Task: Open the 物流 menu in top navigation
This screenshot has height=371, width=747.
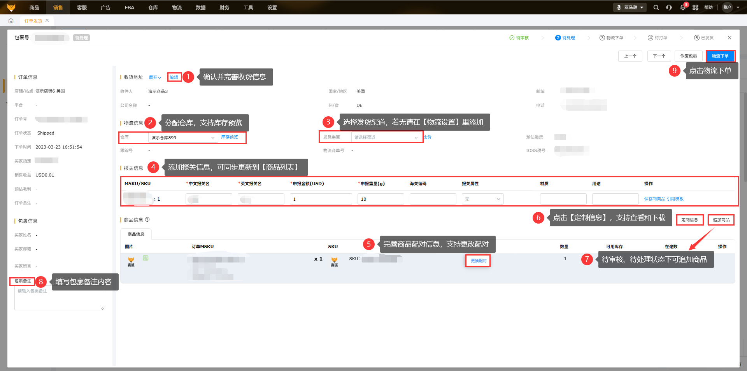Action: 177,7
